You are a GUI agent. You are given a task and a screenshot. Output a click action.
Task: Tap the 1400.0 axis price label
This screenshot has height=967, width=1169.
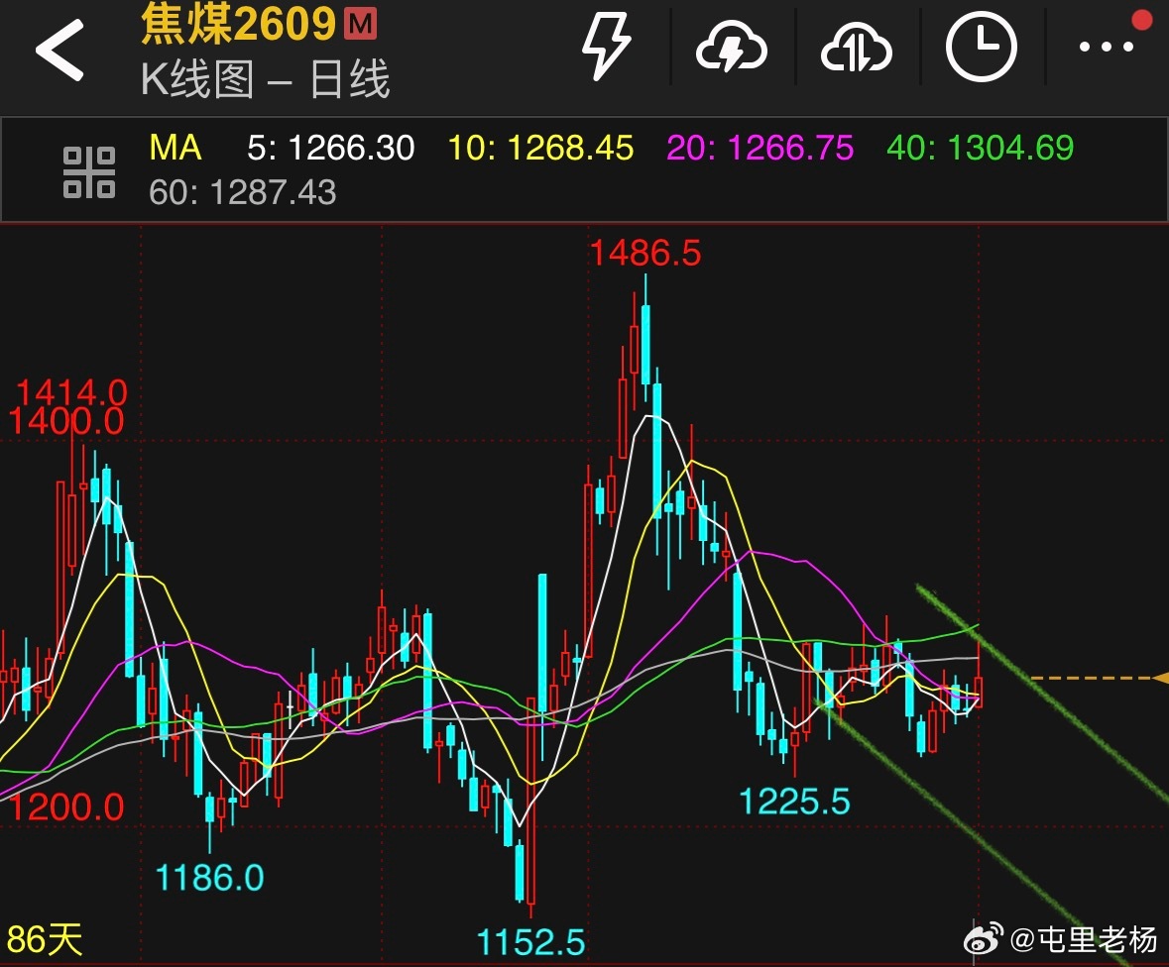pyautogui.click(x=65, y=422)
